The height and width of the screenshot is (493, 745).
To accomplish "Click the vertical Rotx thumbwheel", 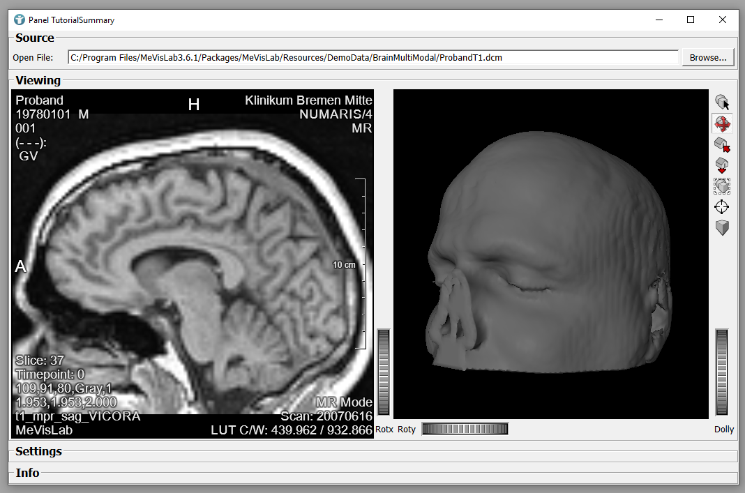I will pos(383,372).
